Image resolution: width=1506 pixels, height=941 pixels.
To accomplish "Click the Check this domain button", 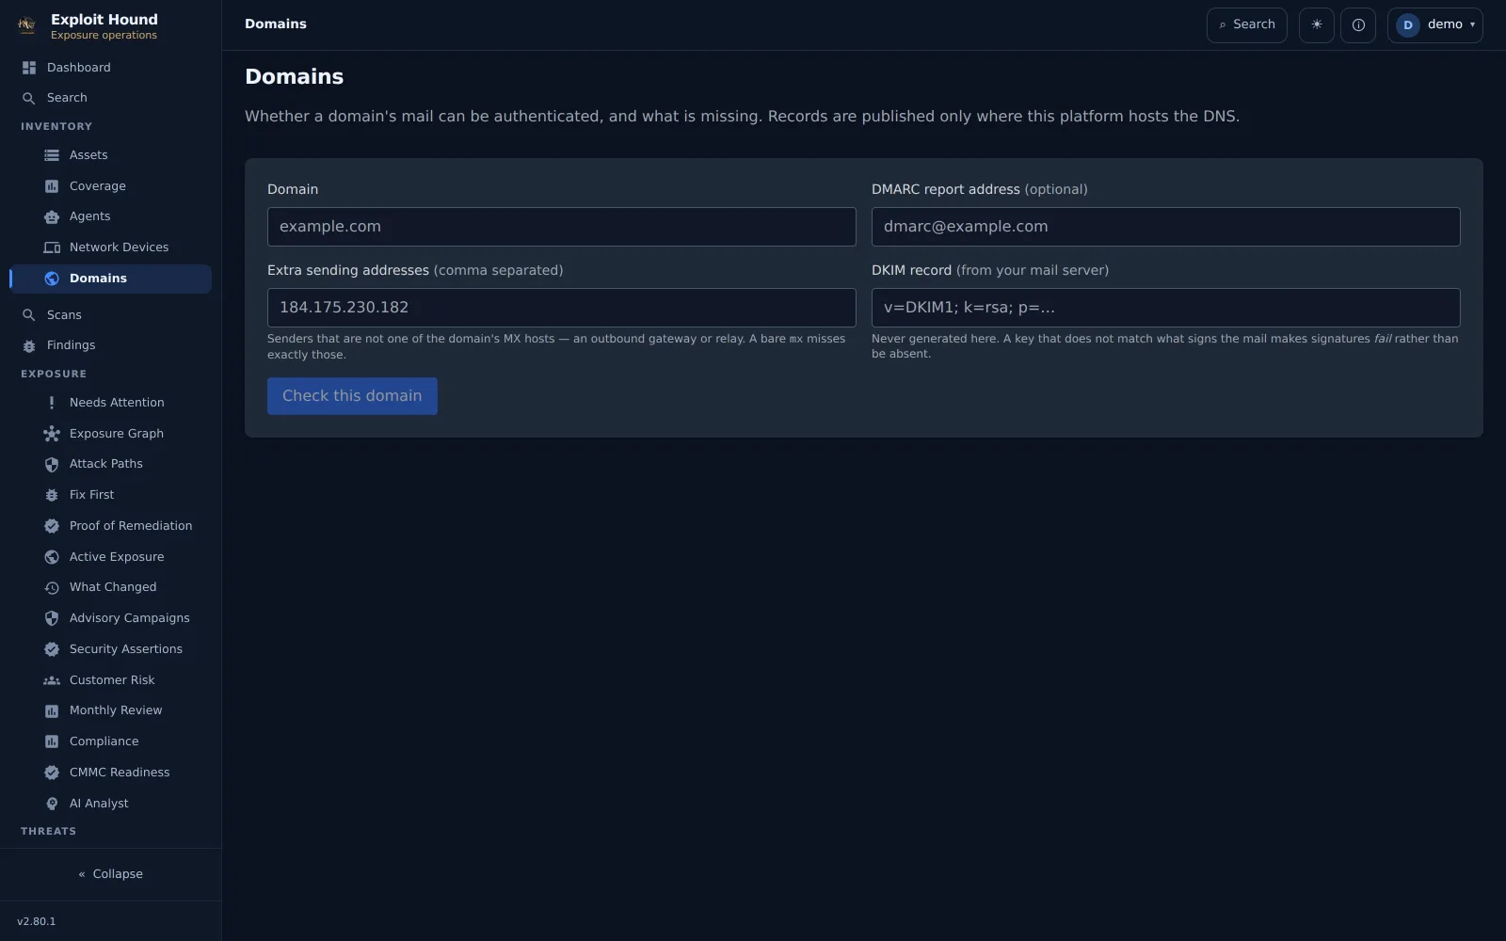I will pyautogui.click(x=352, y=396).
